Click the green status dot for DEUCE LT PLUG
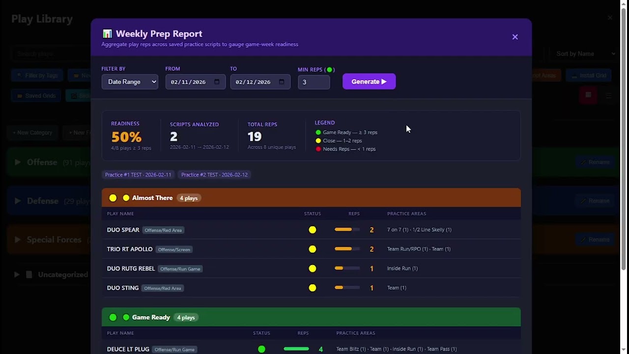The image size is (629, 354). [x=261, y=349]
